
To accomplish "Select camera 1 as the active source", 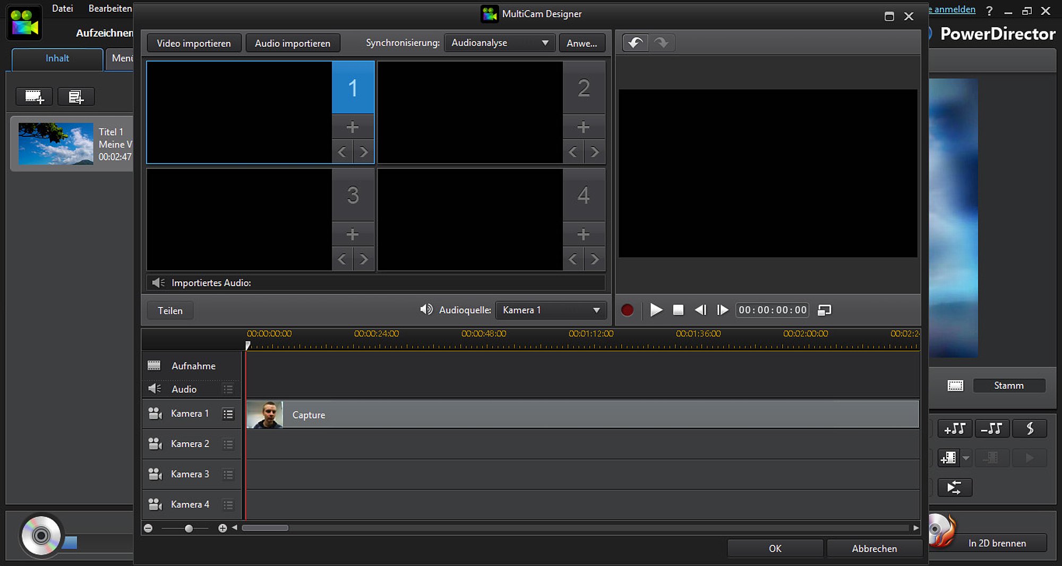I will click(353, 88).
